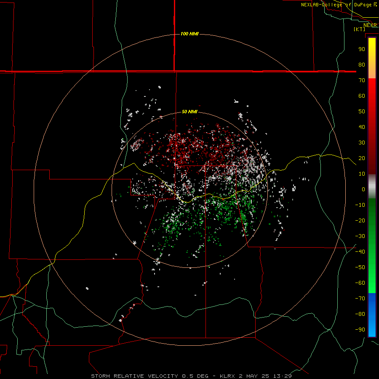Click the 70 value on the velocity scale

(362, 80)
